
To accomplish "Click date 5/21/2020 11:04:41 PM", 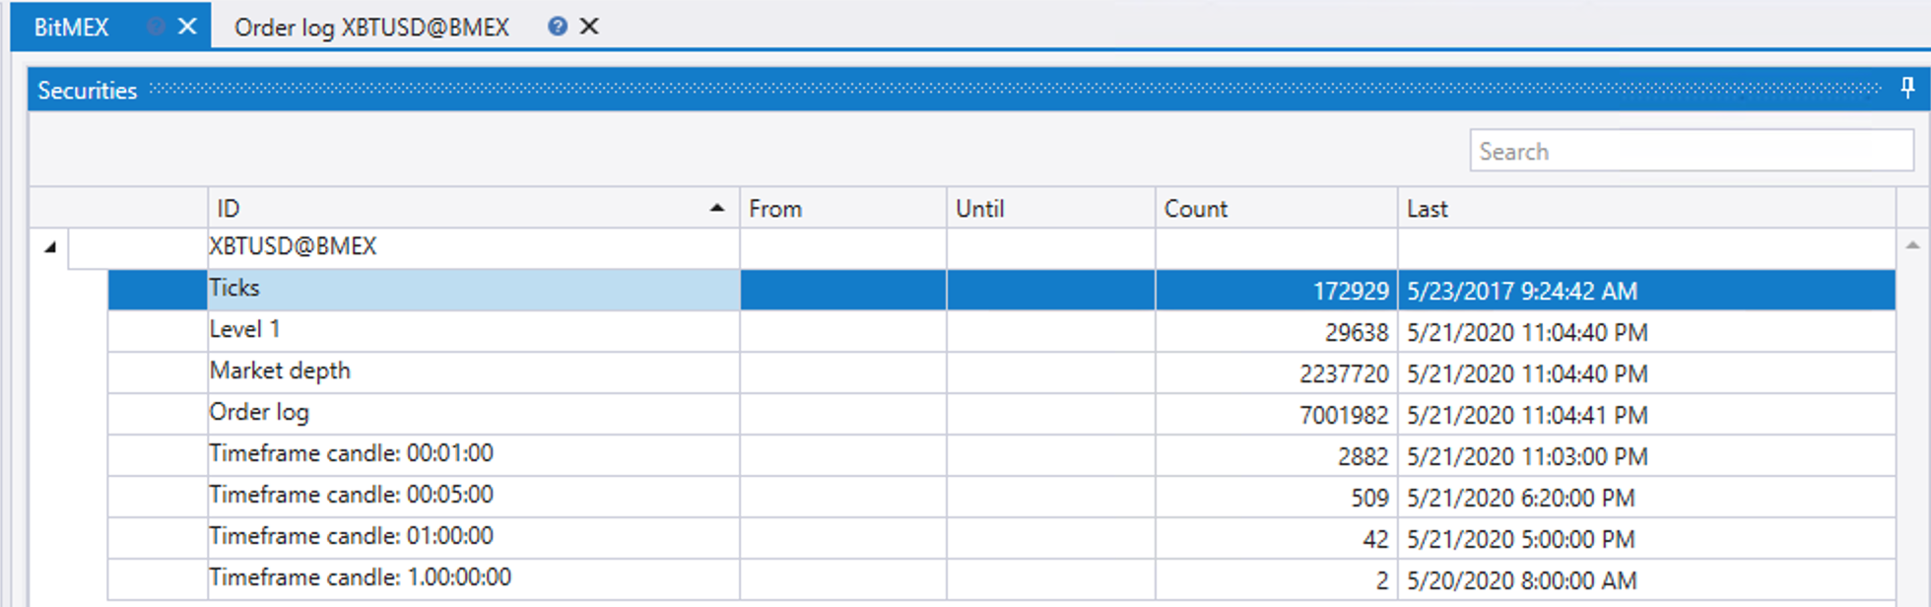I will tap(1527, 415).
